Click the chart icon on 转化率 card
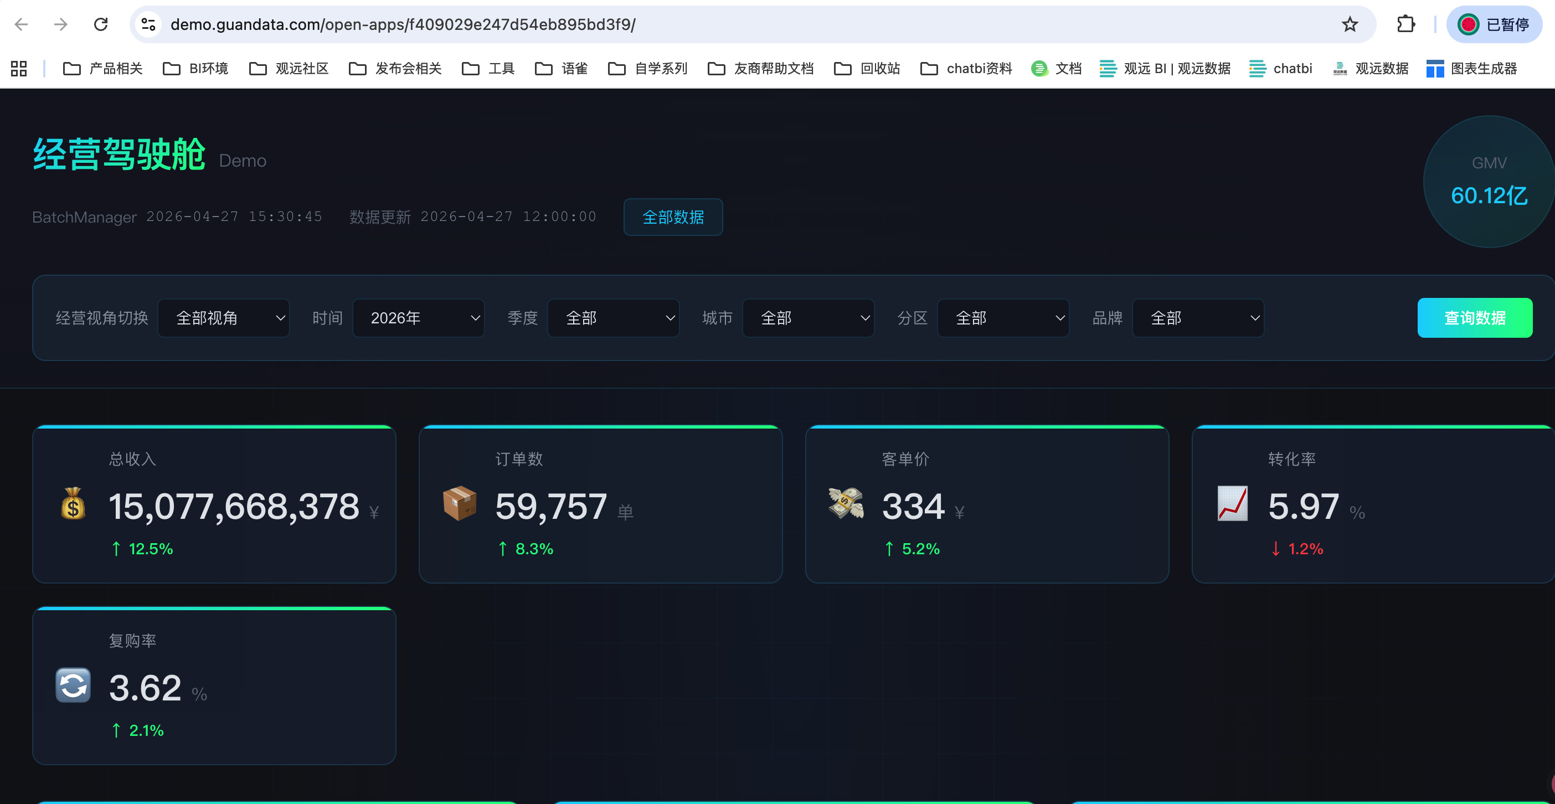 tap(1233, 503)
